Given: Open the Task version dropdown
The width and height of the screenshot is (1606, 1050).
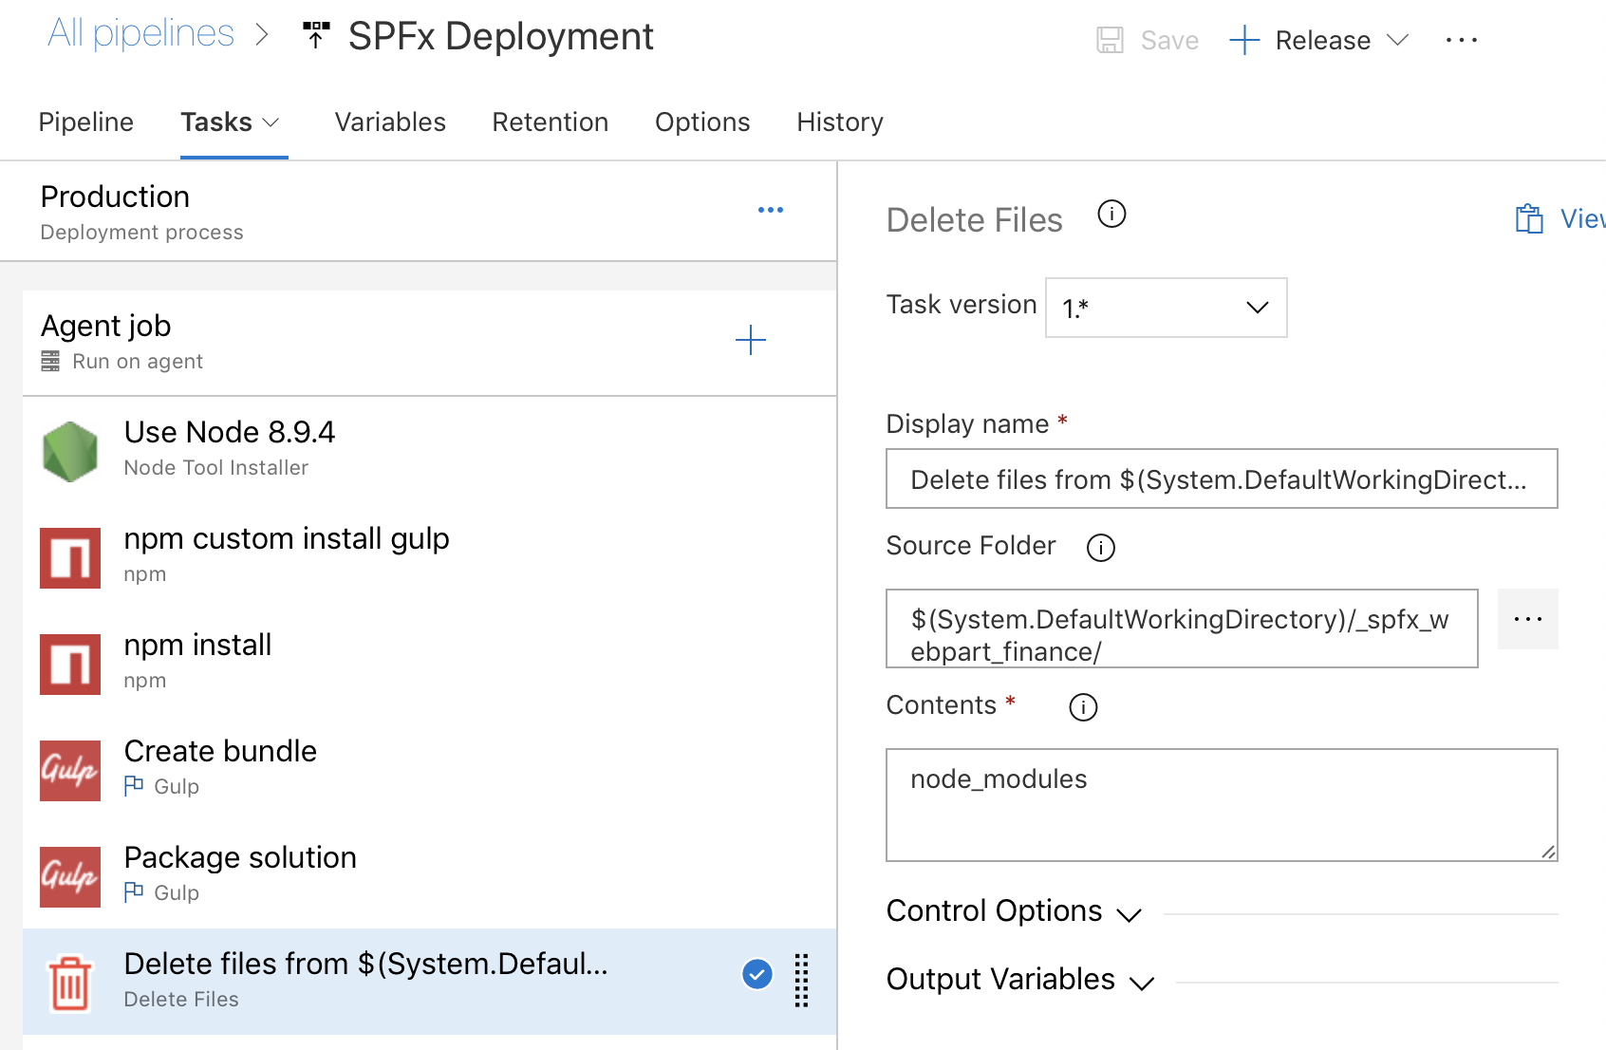Looking at the screenshot, I should pyautogui.click(x=1165, y=307).
